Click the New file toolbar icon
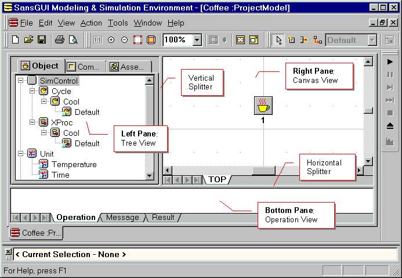 pyautogui.click(x=16, y=40)
